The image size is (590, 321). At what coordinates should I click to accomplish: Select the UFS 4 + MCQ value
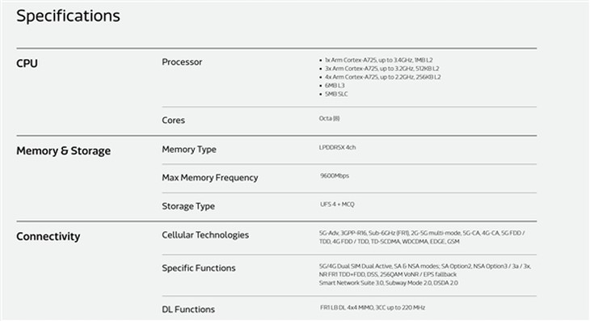(x=337, y=205)
